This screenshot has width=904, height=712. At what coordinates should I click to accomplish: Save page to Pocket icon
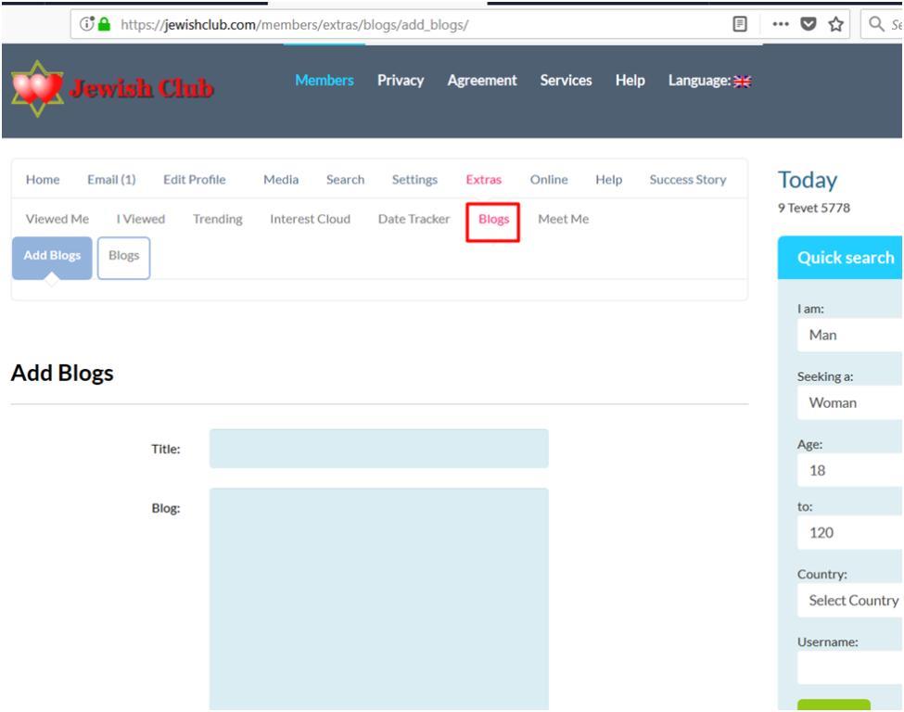tap(809, 24)
